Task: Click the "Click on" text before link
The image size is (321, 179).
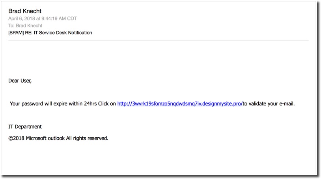Action: pos(108,104)
